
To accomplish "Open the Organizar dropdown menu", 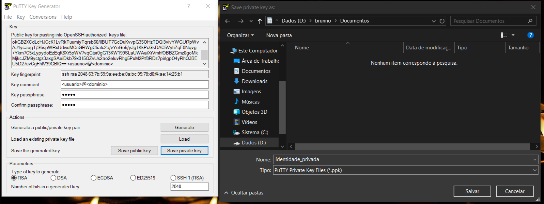I will (240, 35).
